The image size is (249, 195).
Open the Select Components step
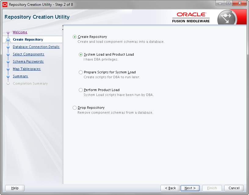click(x=29, y=54)
